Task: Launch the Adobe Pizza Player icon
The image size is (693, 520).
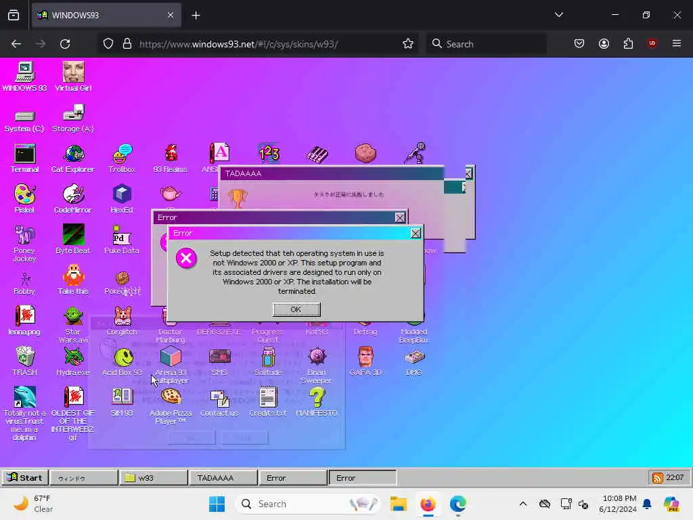Action: point(171,406)
